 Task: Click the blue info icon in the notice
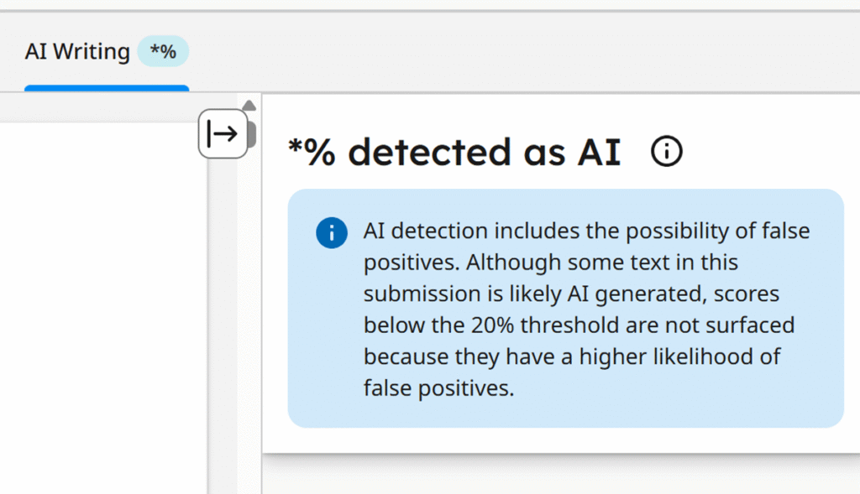tap(332, 233)
